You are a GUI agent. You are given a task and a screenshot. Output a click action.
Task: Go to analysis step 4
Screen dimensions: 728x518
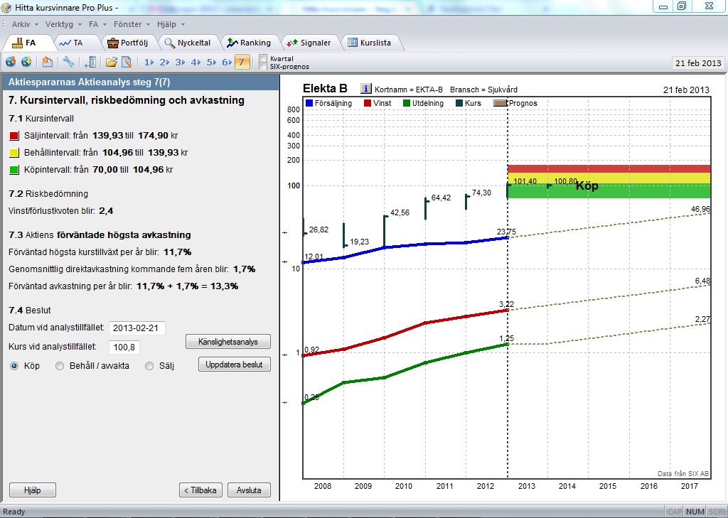point(196,63)
